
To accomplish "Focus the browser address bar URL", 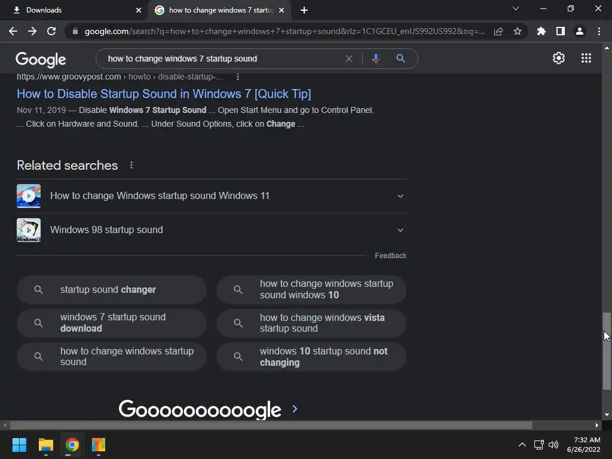I will click(x=285, y=31).
